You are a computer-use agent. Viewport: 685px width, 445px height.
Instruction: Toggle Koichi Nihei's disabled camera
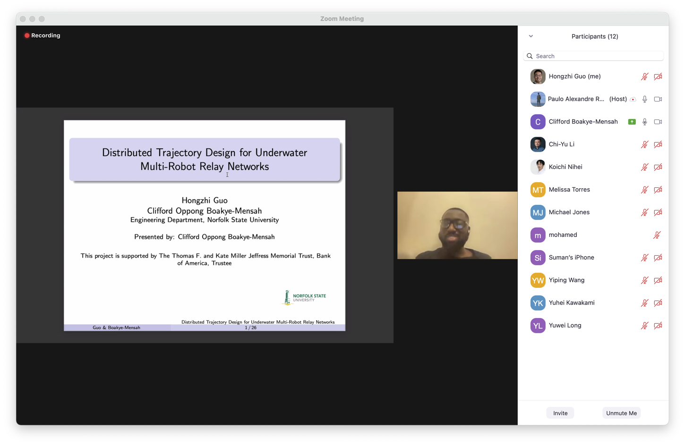click(x=658, y=167)
